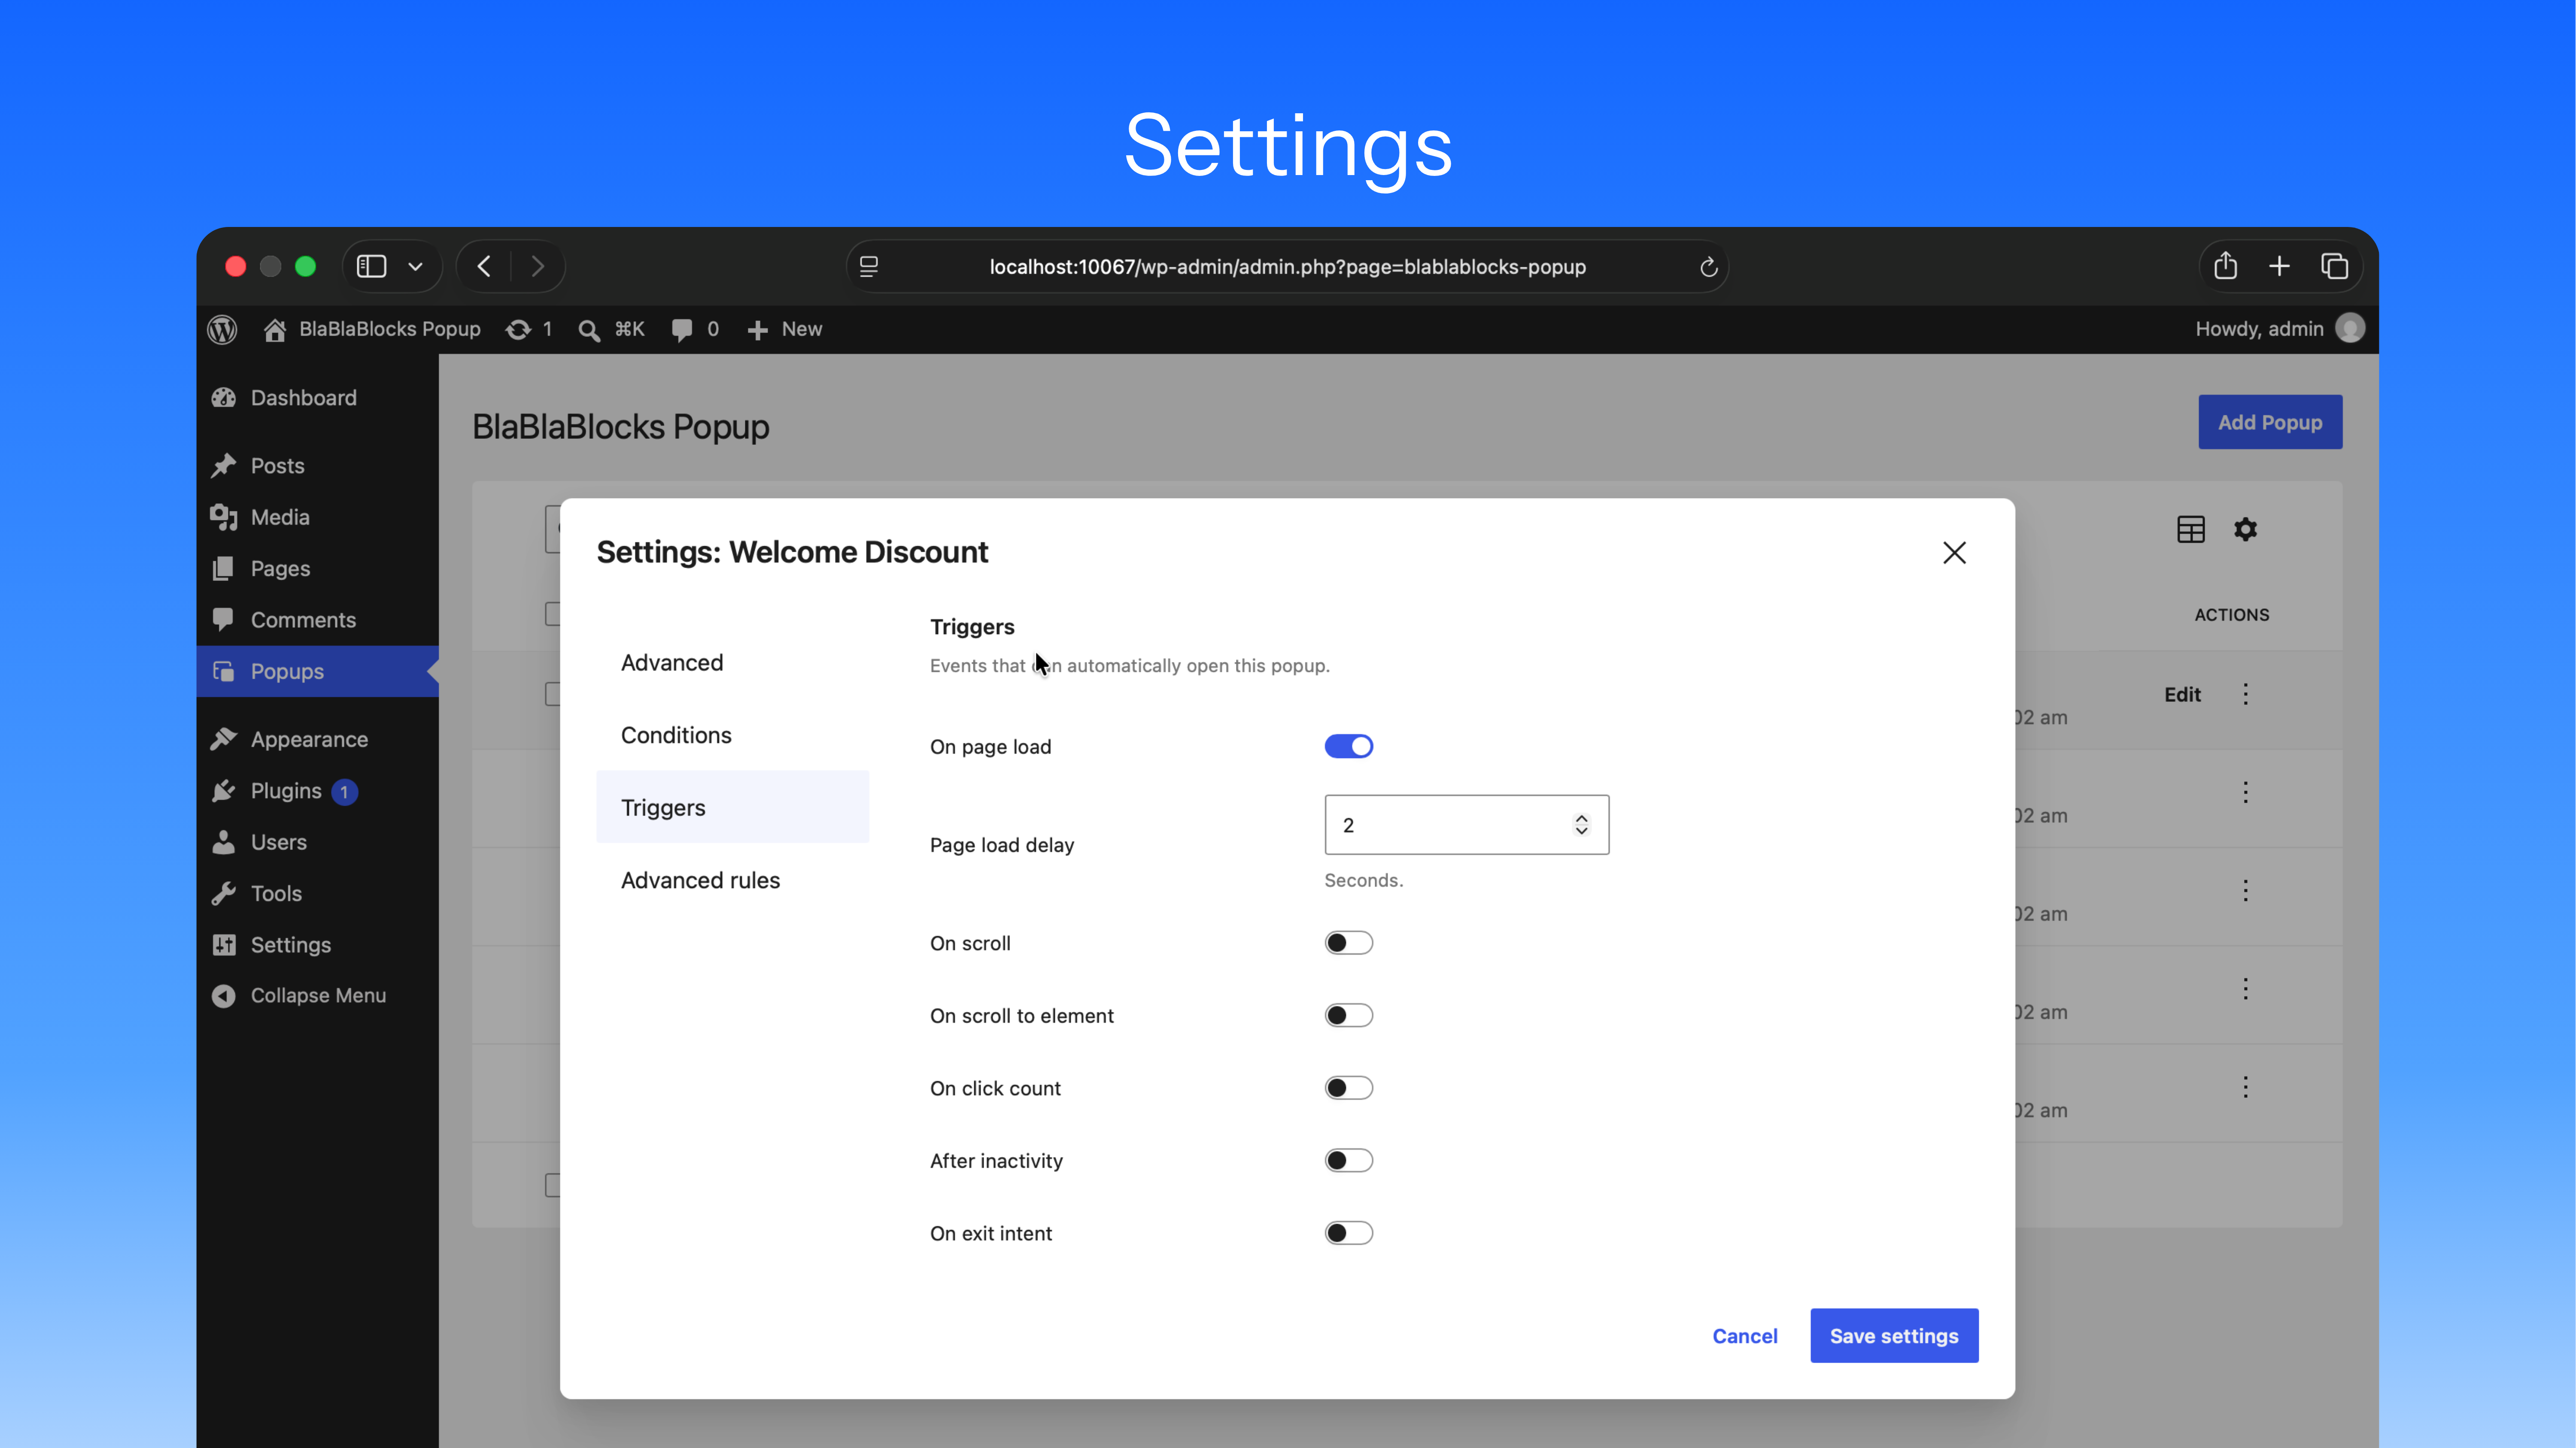Switch to the Advanced settings tab
This screenshot has width=2576, height=1448.
point(733,662)
